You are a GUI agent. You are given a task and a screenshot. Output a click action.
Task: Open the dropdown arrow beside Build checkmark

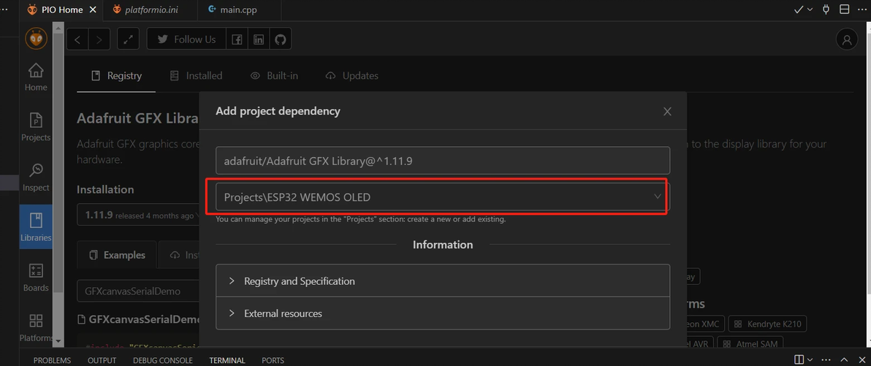pos(810,9)
